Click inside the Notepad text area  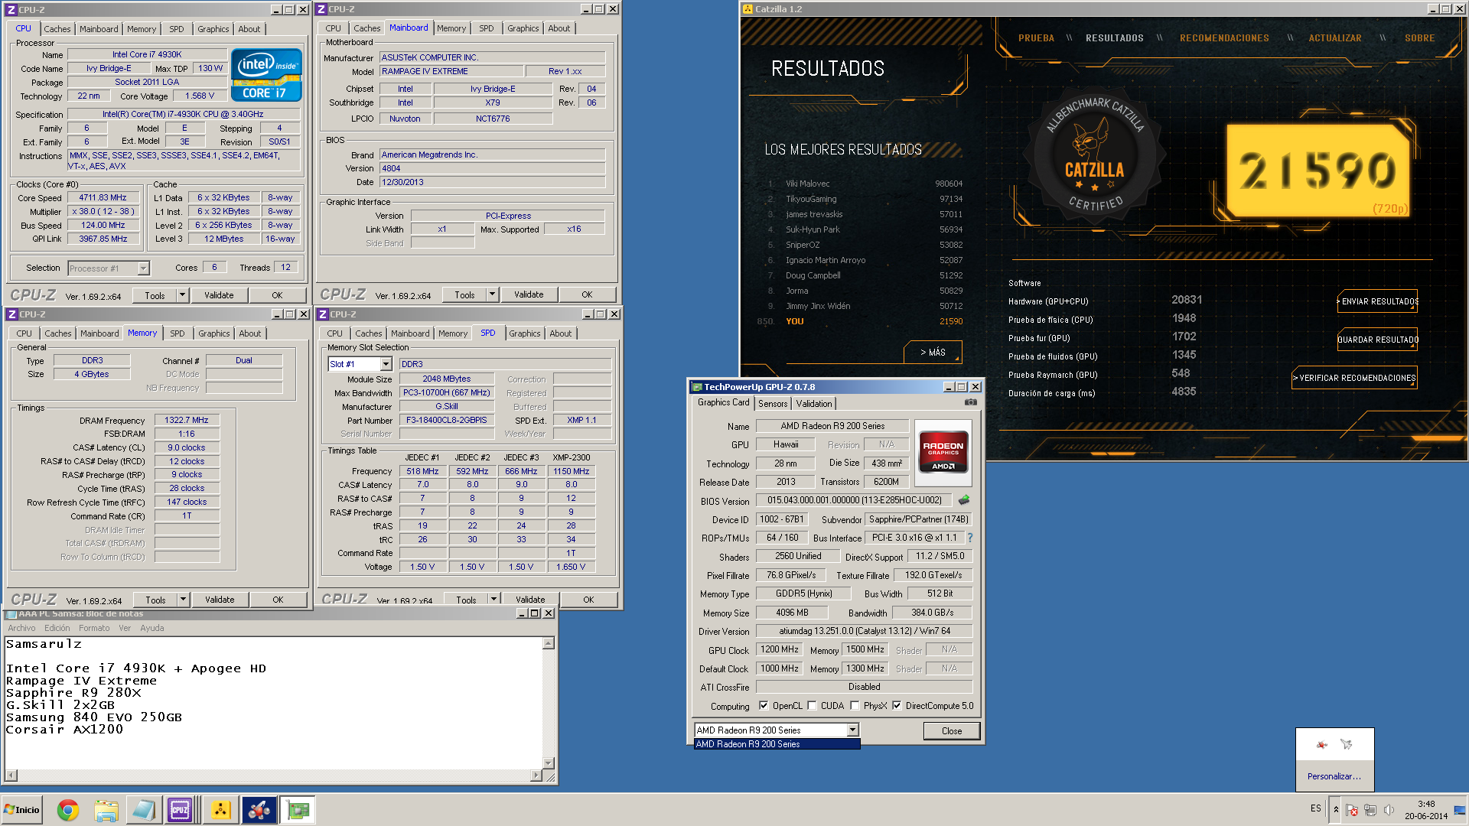(x=273, y=702)
